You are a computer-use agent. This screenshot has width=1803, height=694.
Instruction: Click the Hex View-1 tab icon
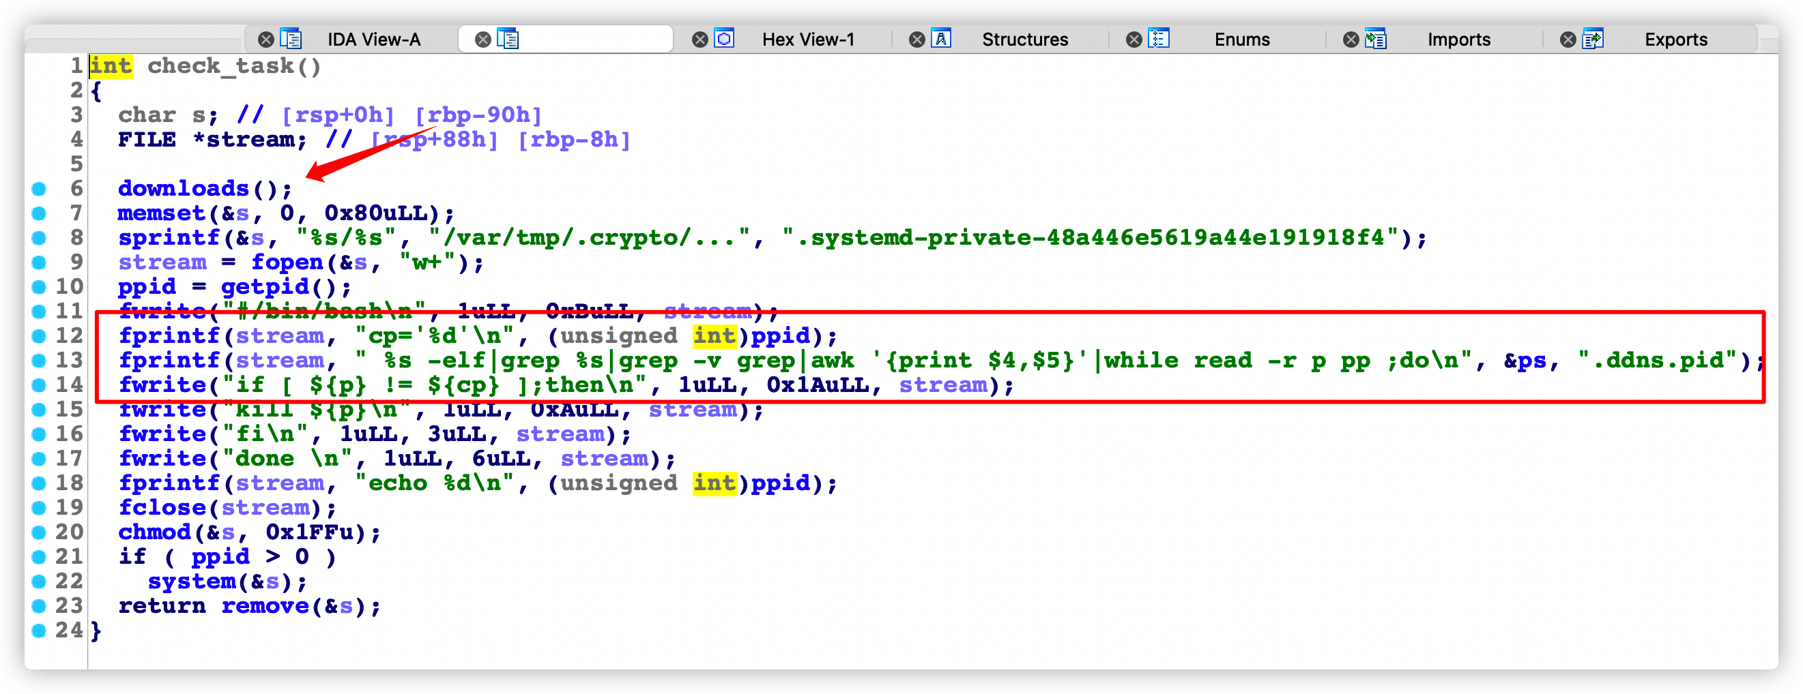725,38
